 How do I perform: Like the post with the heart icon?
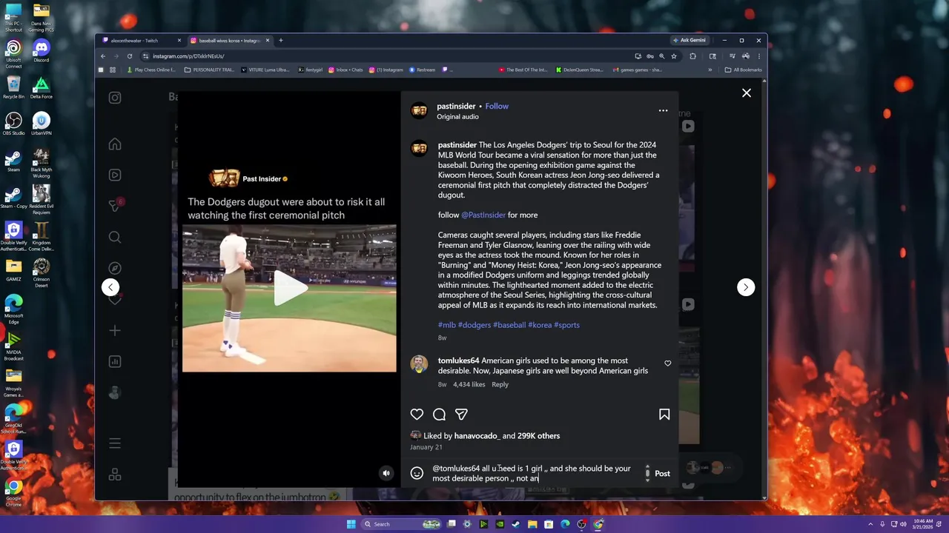click(417, 415)
